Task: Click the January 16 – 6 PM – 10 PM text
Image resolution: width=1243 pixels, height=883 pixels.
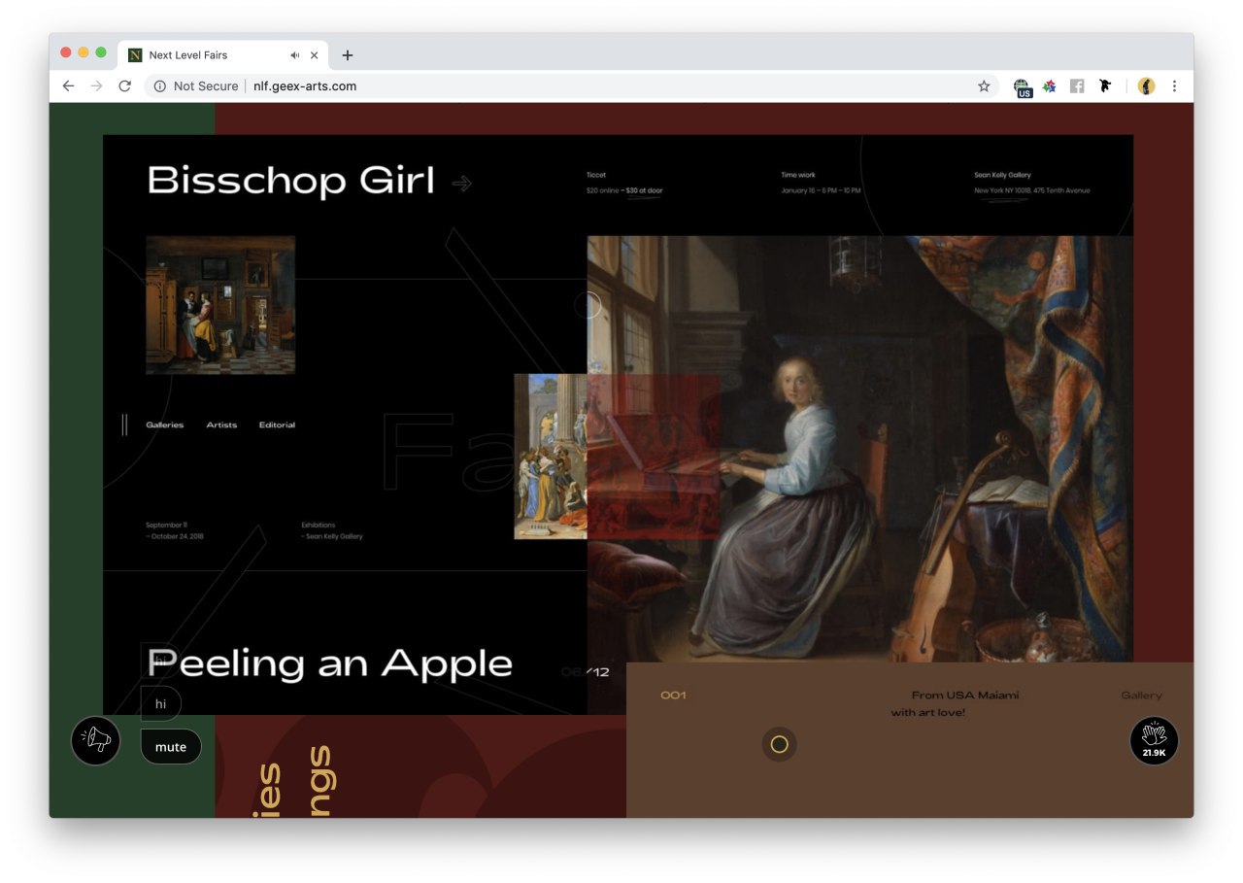Action: 821,190
